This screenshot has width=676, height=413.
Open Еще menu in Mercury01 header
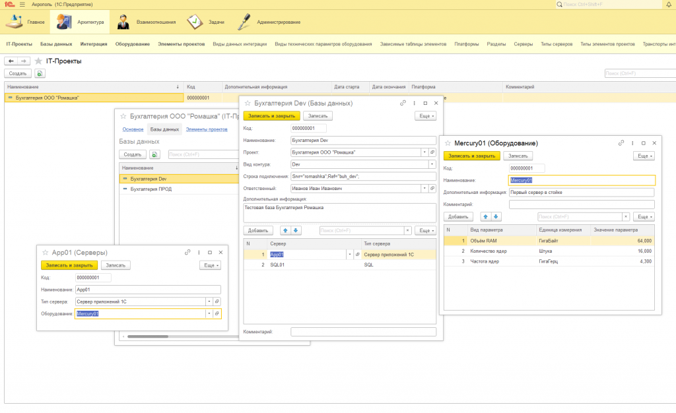(644, 156)
